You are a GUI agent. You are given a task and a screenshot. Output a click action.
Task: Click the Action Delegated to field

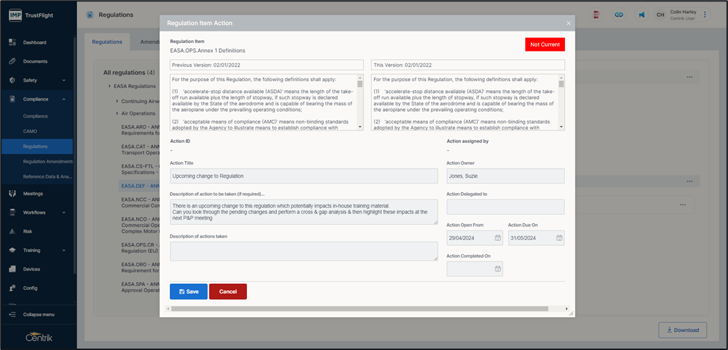[506, 207]
